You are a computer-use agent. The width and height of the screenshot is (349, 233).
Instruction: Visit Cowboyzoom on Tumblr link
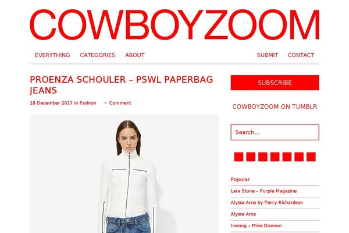(275, 107)
